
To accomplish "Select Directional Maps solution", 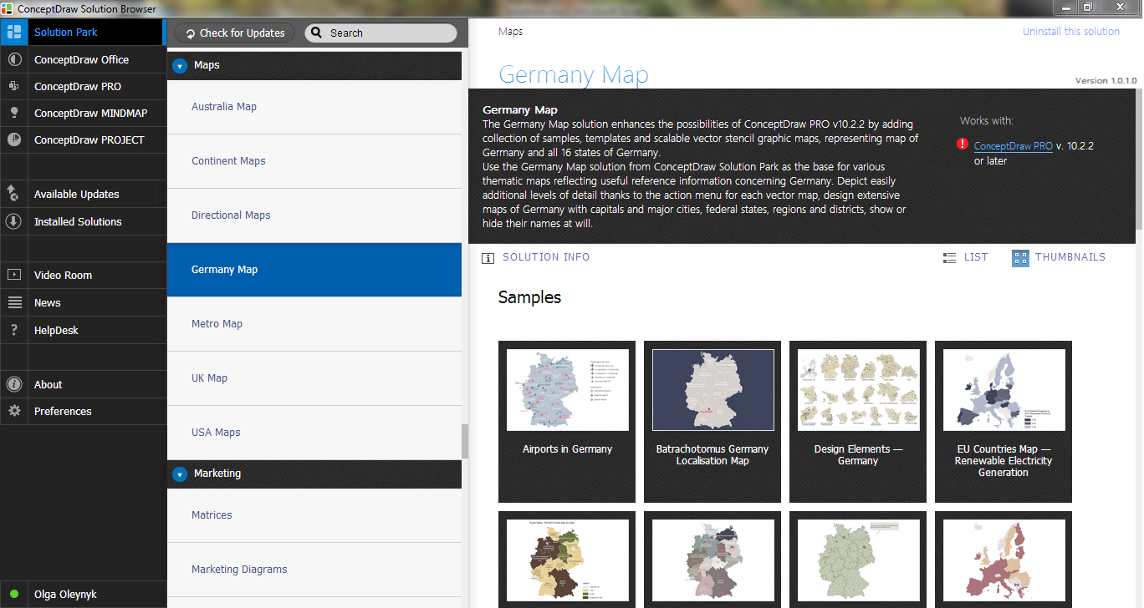I will coord(314,215).
